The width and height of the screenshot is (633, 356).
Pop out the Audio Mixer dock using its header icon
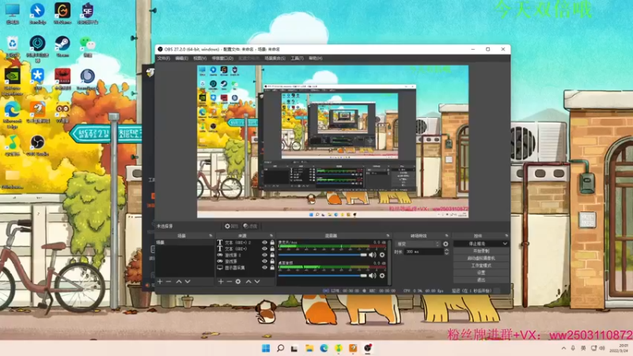pyautogui.click(x=388, y=235)
